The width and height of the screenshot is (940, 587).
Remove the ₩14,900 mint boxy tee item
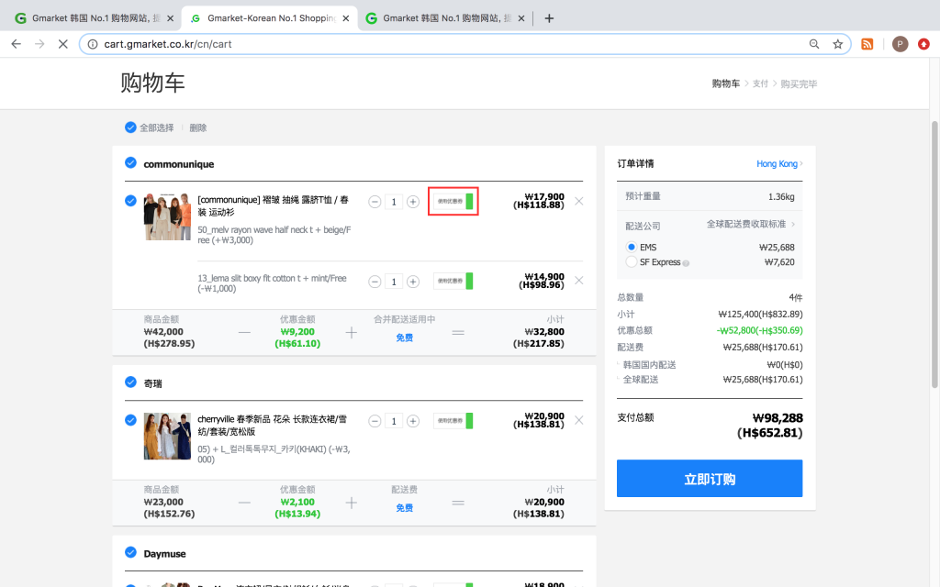(578, 281)
